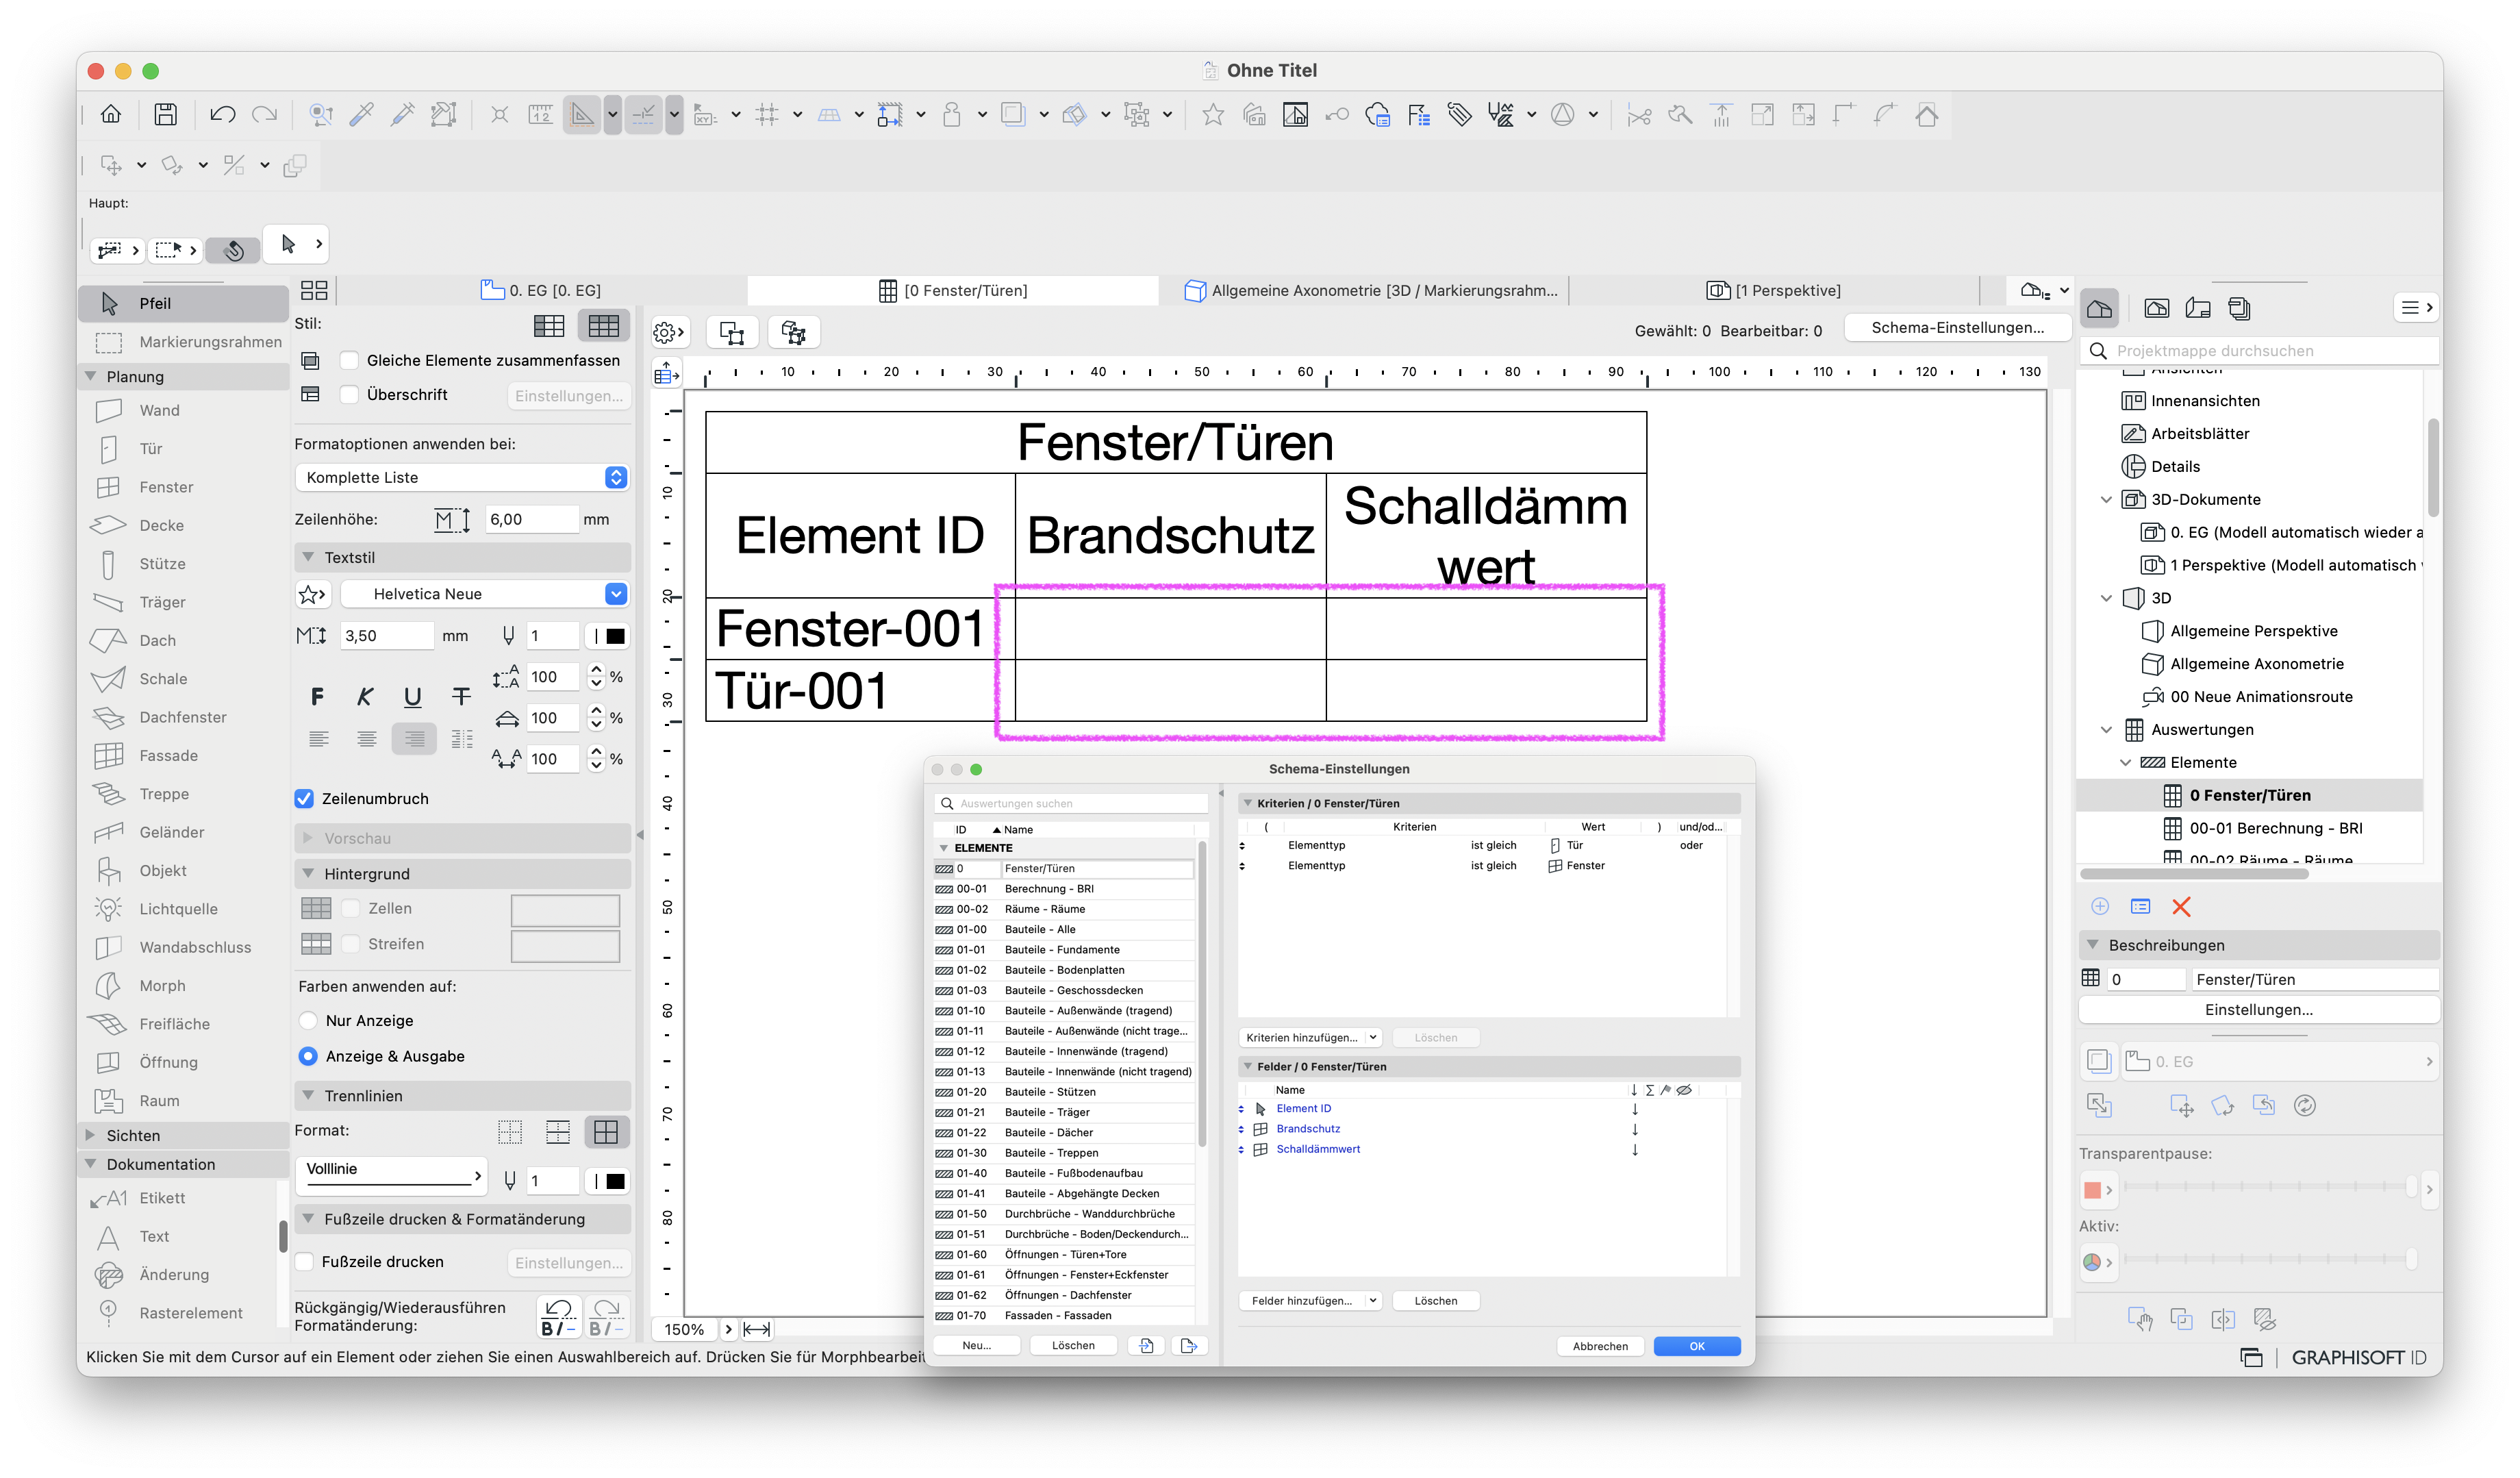Click Neu... button in schema dialog

(976, 1345)
